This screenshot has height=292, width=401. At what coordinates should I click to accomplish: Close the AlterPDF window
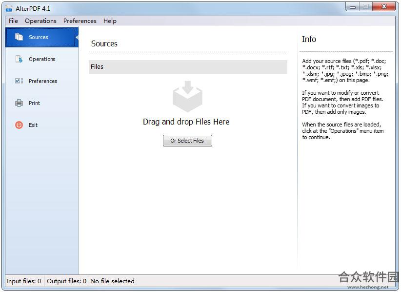tap(384, 7)
